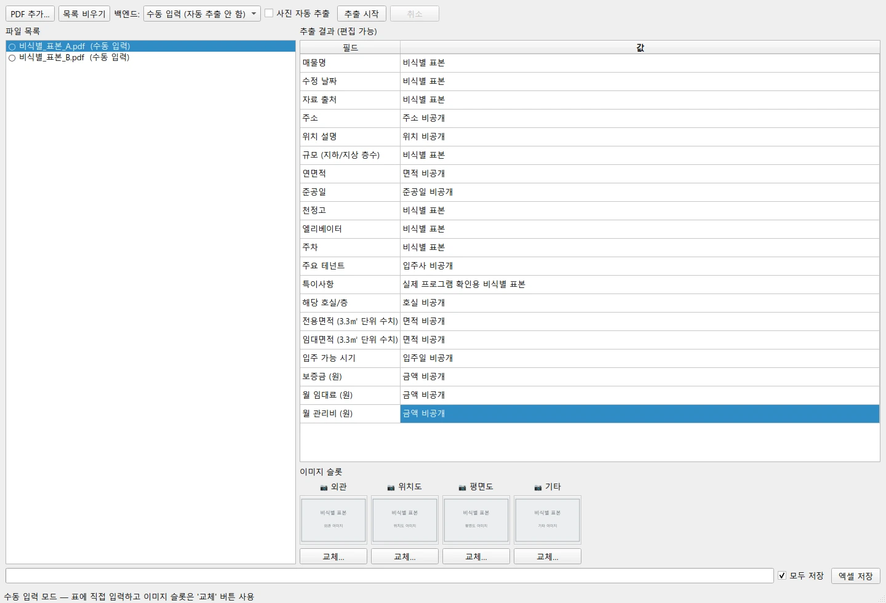Select the highlighted value cell for 월 관리비 (원)
The width and height of the screenshot is (886, 603).
click(640, 413)
